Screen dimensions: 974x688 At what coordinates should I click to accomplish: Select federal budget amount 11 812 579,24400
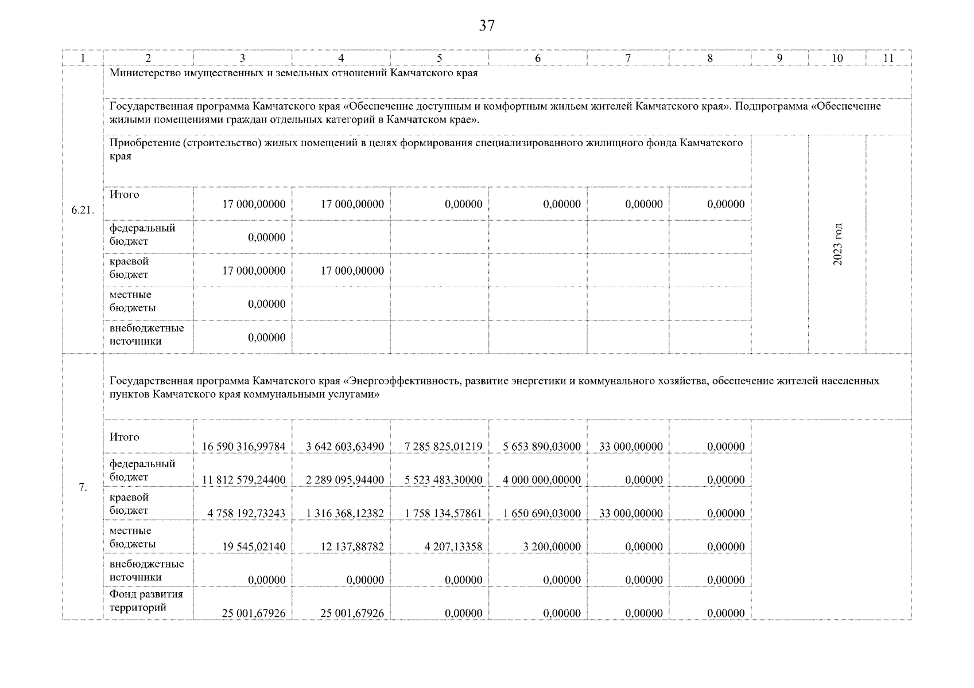tap(243, 480)
